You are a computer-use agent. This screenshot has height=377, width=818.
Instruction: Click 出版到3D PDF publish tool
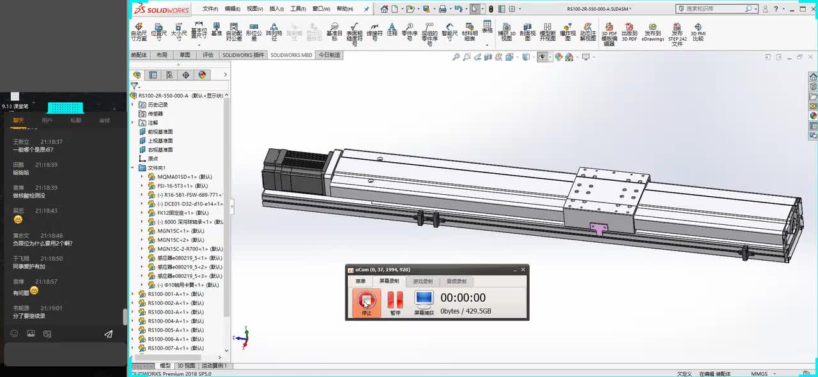coord(629,32)
